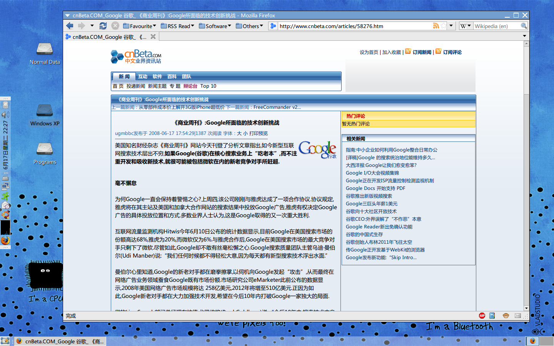
Task: Switch to the 百科 tab
Action: pyautogui.click(x=172, y=77)
